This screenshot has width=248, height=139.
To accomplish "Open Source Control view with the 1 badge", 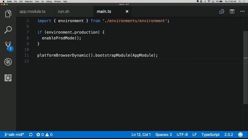I will (9, 46).
